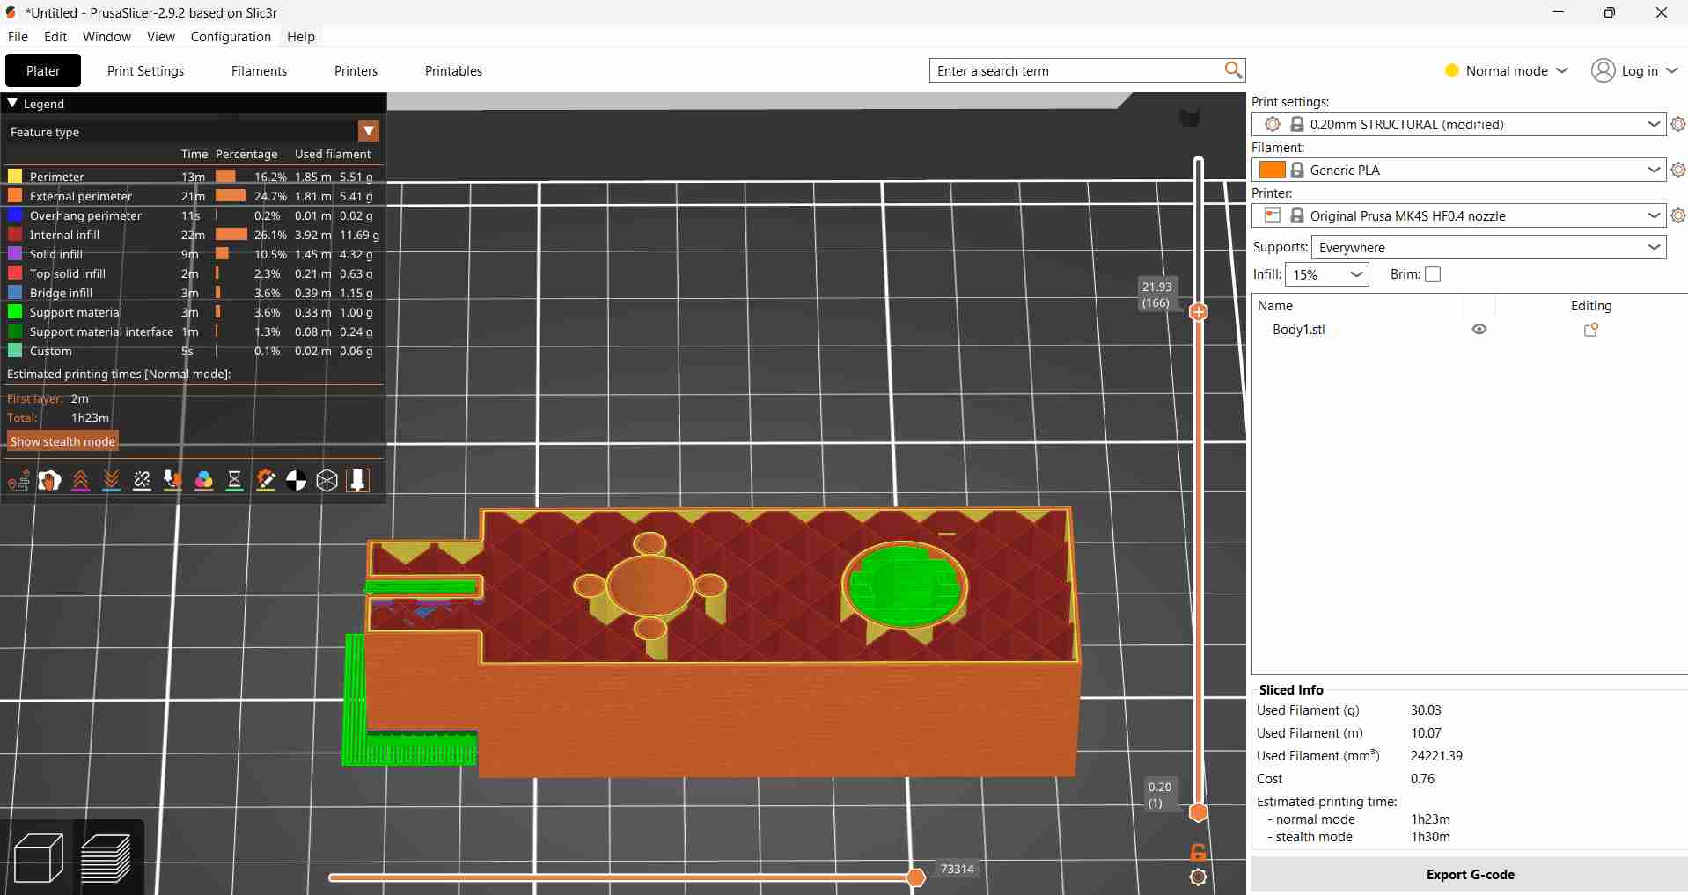Screen dimensions: 1688x895
Task: Open Infill percentage dropdown
Action: tap(1327, 274)
